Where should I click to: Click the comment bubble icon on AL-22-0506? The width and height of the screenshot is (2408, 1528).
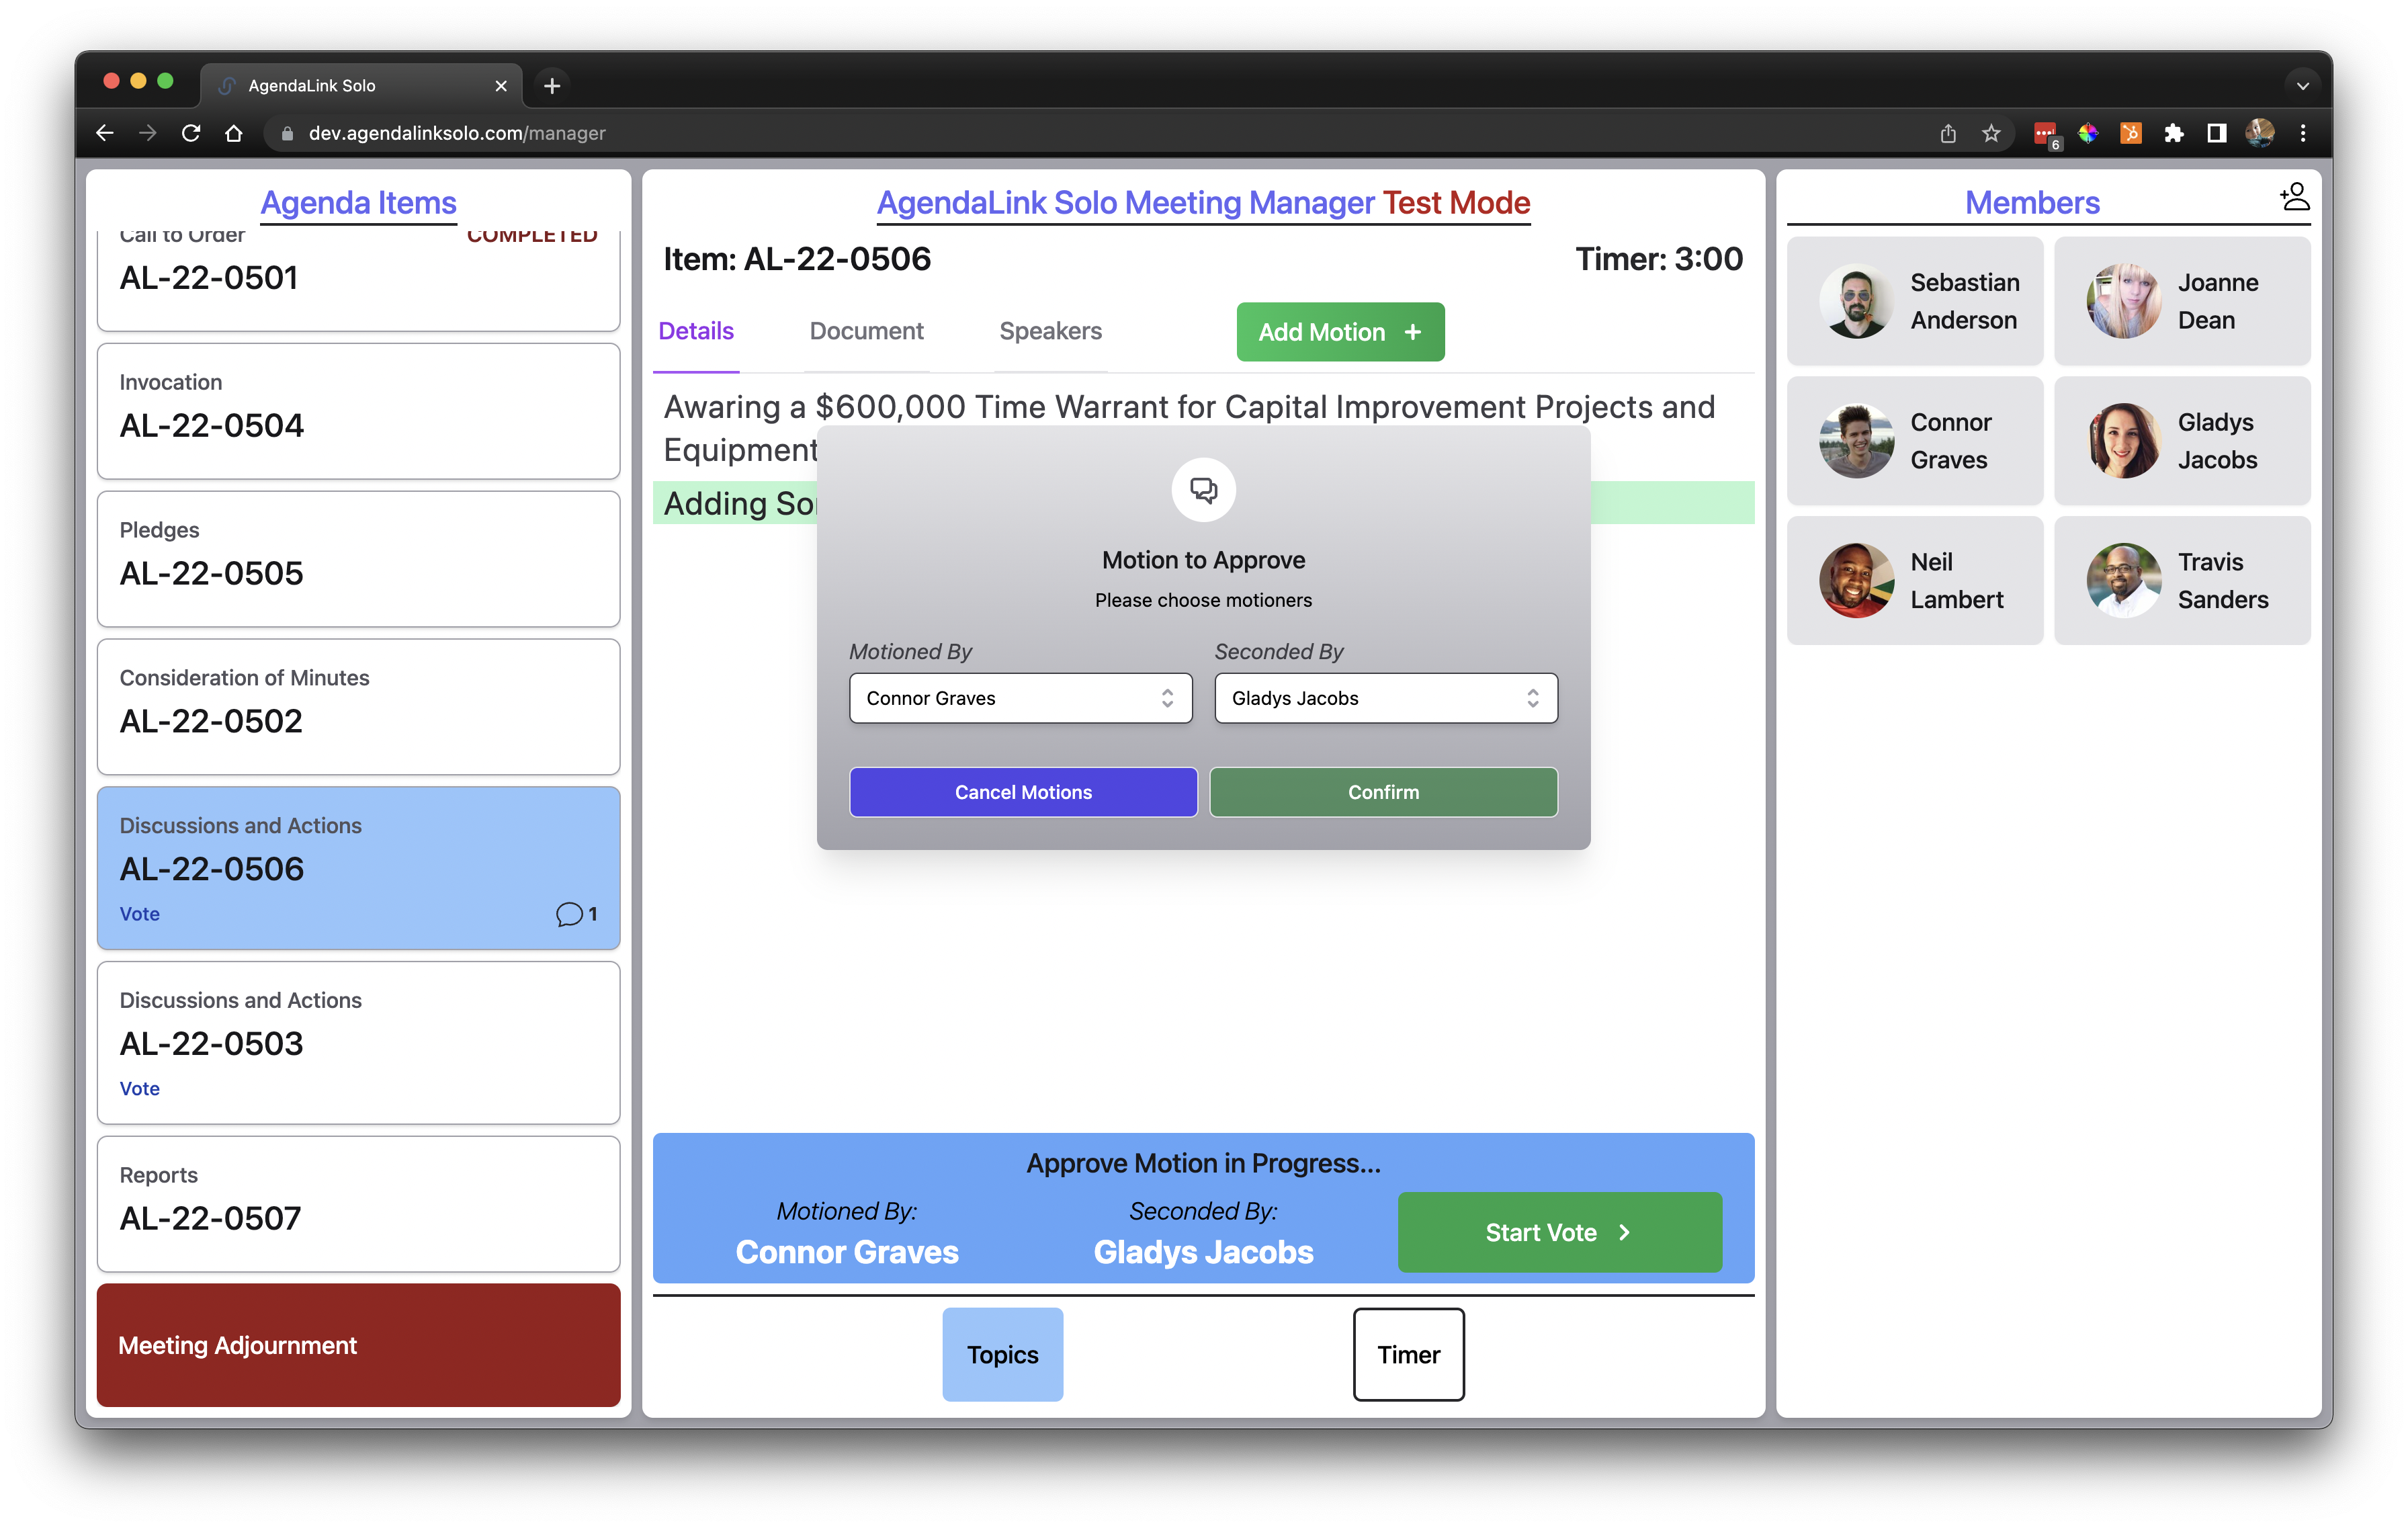click(569, 914)
